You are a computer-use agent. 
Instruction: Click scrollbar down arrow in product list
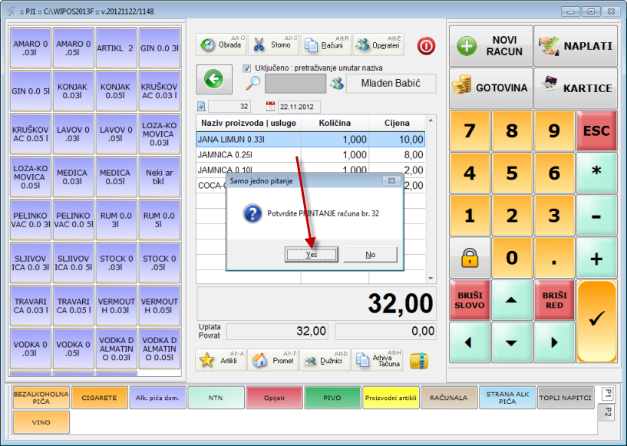(x=430, y=278)
